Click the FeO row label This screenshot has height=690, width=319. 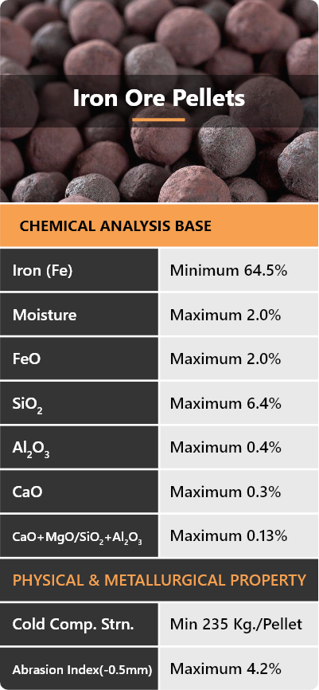(27, 359)
